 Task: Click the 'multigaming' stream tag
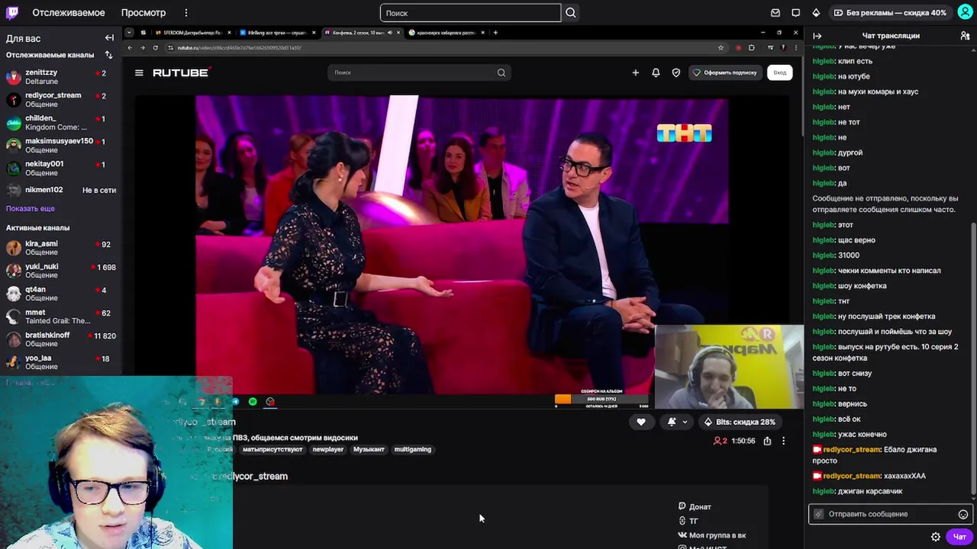click(413, 449)
